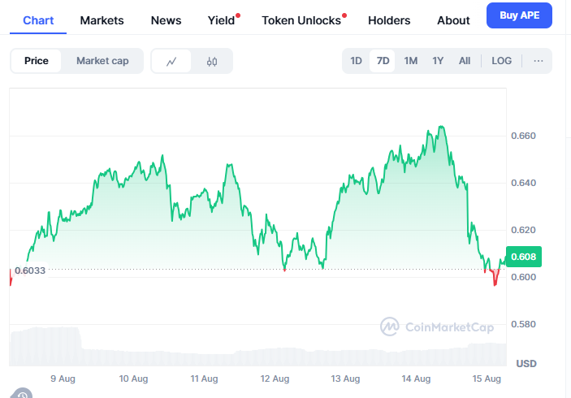This screenshot has width=571, height=398.
Task: Click the chart peak near 14 Aug
Action: [440, 127]
